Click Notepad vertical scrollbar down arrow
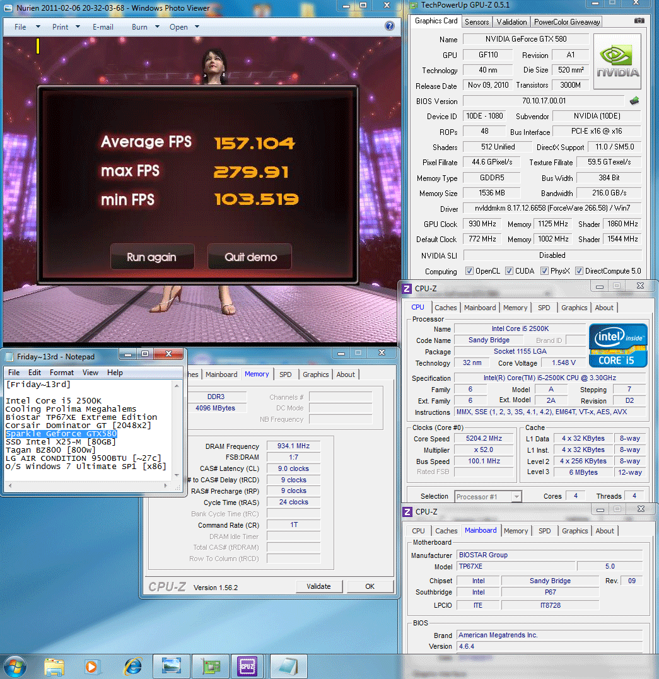Image resolution: width=659 pixels, height=679 pixels. click(177, 475)
